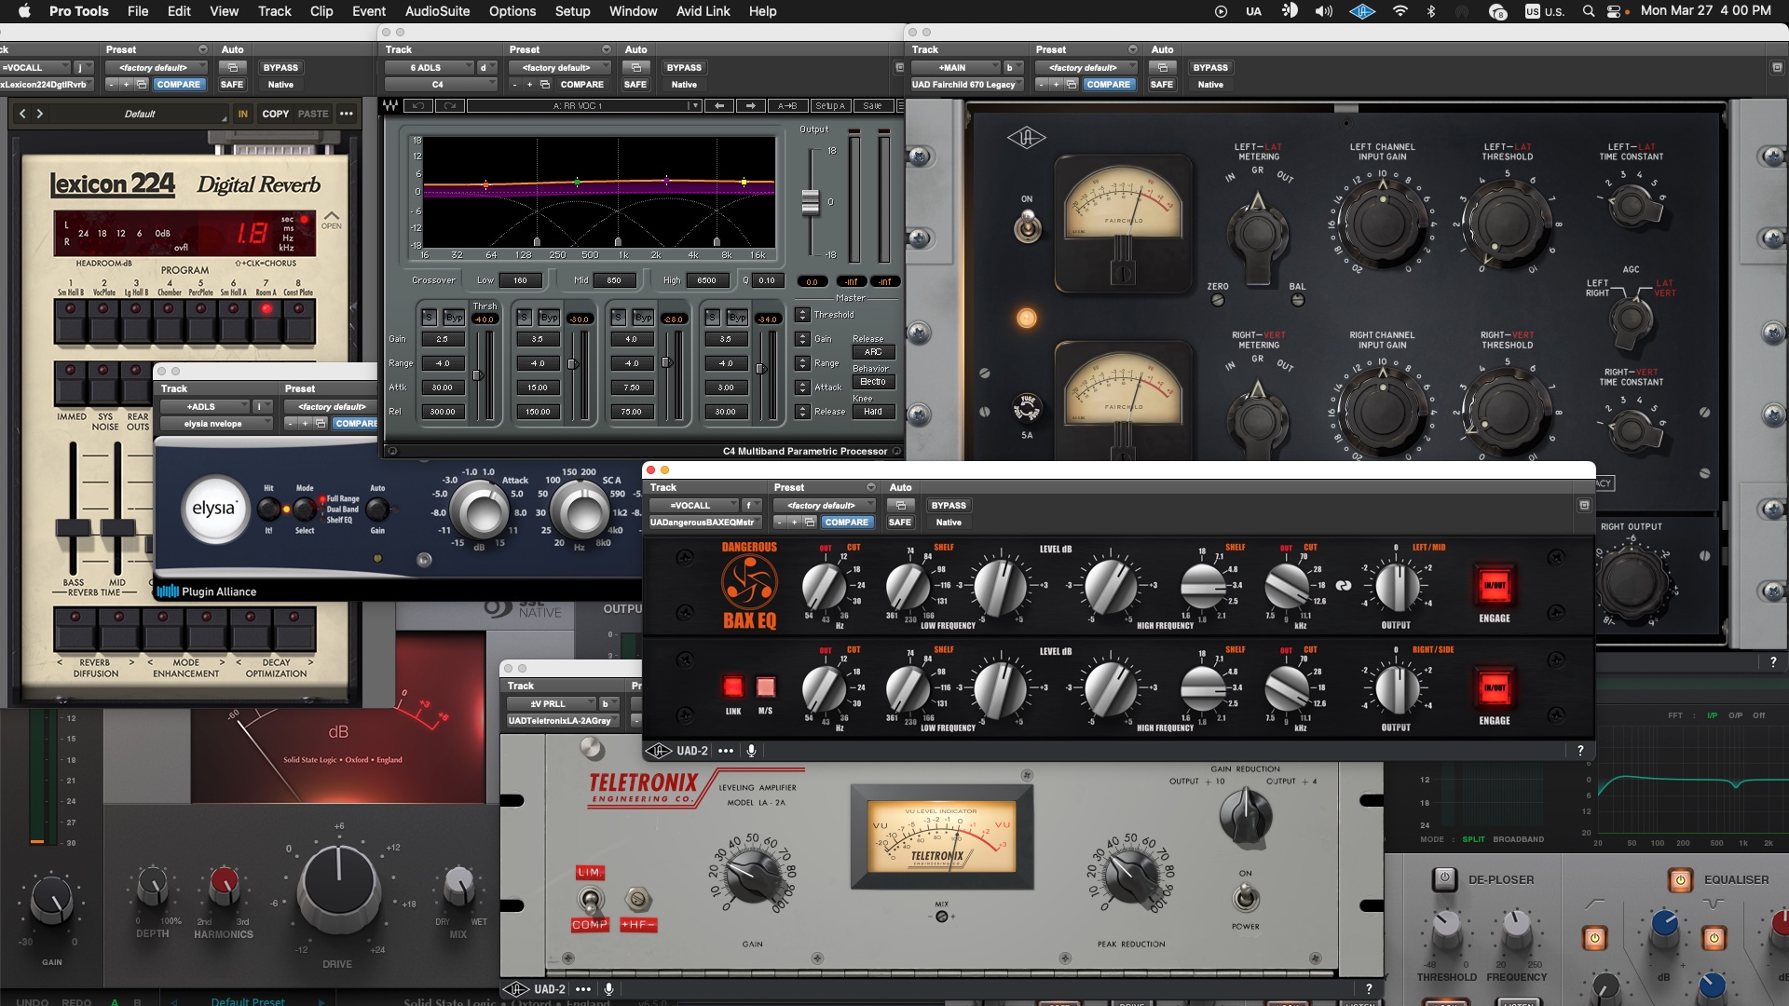The height and width of the screenshot is (1006, 1789).
Task: Open A: RR VOC 1 preset dropdown
Action: [x=584, y=106]
